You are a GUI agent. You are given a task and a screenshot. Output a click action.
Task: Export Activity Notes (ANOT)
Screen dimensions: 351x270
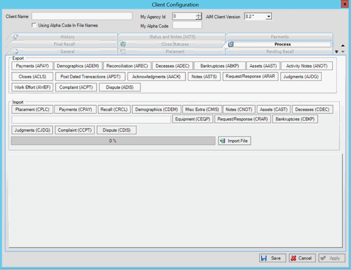click(x=307, y=66)
